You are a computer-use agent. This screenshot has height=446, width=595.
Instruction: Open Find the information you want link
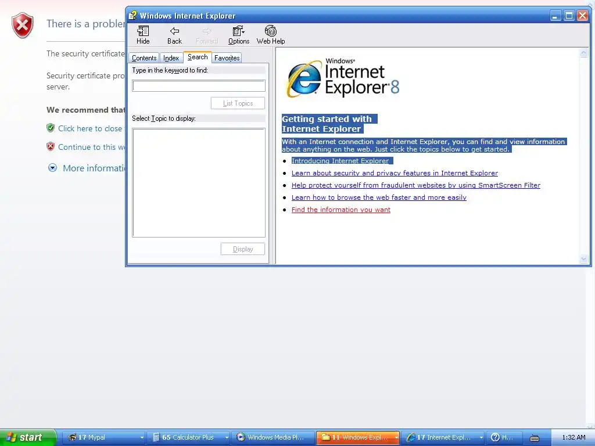[x=340, y=209]
